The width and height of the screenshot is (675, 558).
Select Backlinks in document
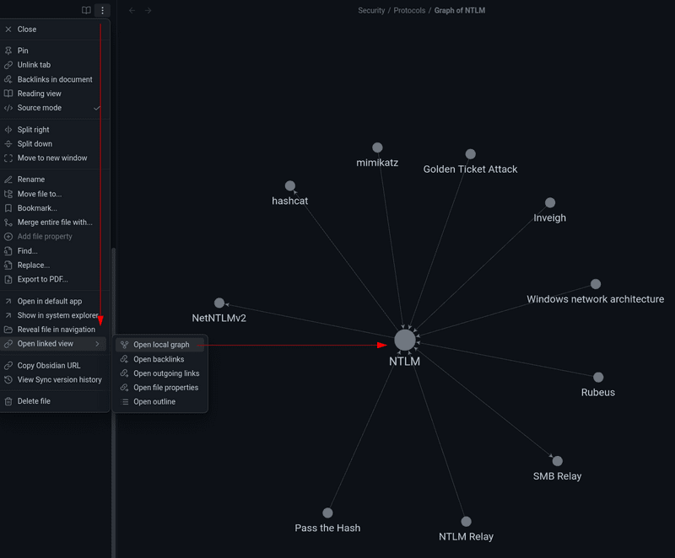coord(55,79)
